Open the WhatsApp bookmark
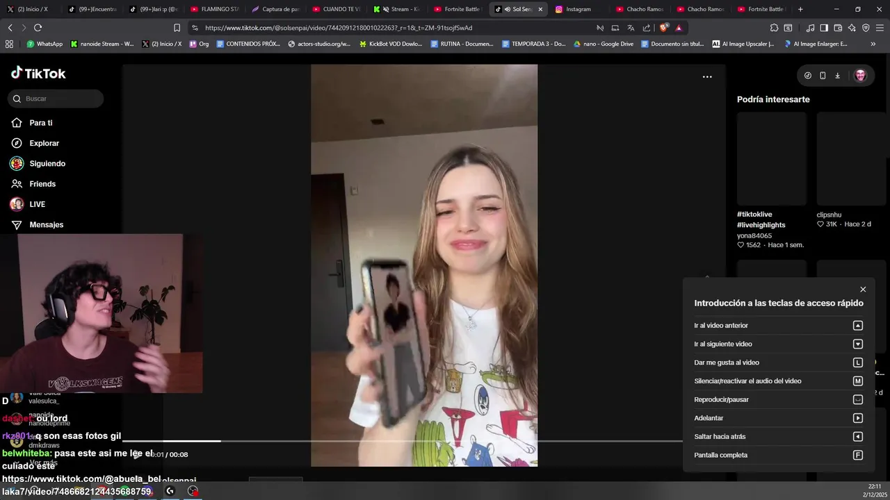The width and height of the screenshot is (890, 500). click(x=44, y=44)
